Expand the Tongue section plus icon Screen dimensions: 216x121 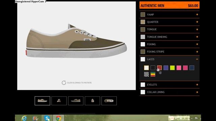(x=197, y=29)
